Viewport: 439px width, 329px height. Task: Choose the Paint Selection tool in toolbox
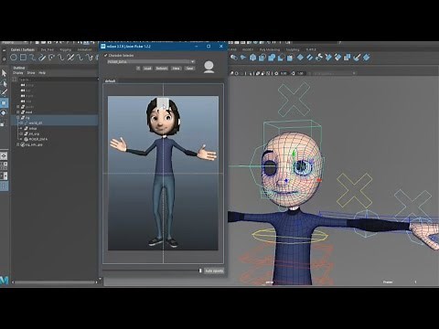pos(4,92)
